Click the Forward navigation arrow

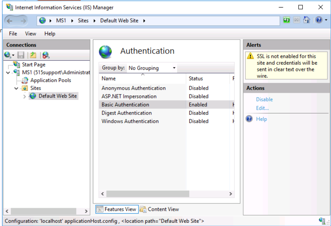click(x=23, y=21)
